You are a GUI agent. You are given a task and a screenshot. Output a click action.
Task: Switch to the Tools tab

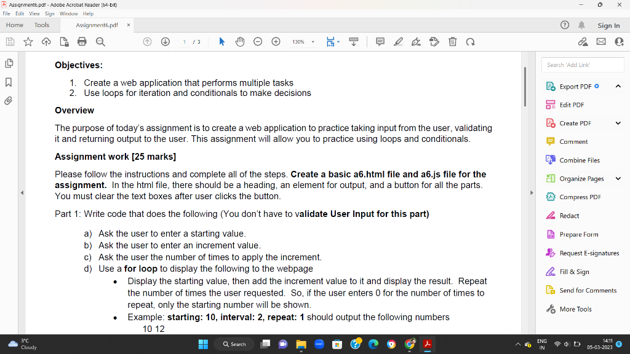(x=41, y=25)
